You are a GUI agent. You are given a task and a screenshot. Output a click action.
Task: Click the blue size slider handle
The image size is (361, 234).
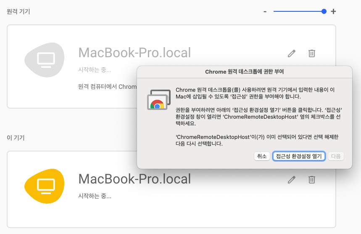tap(324, 11)
